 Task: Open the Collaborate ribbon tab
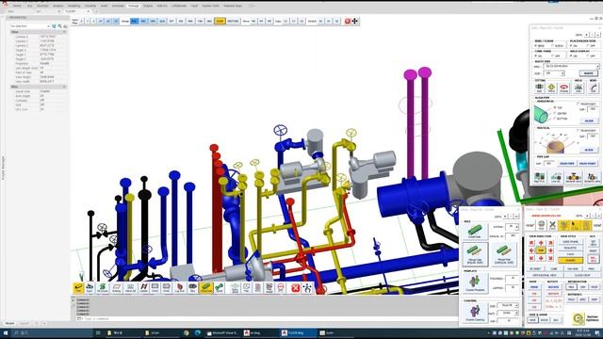pyautogui.click(x=179, y=6)
